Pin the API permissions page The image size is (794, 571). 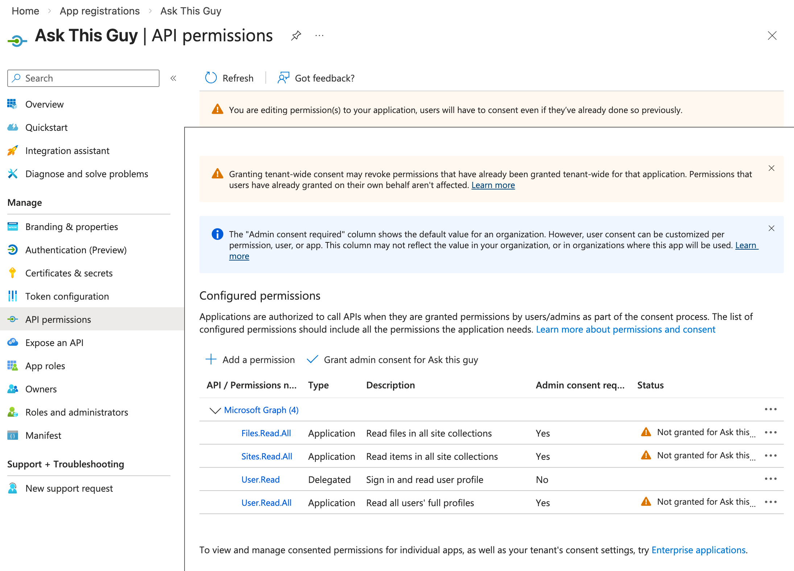[x=296, y=35]
